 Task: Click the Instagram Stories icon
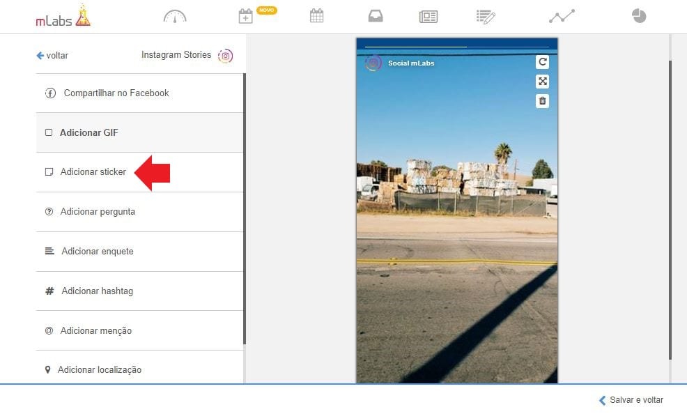pos(225,56)
